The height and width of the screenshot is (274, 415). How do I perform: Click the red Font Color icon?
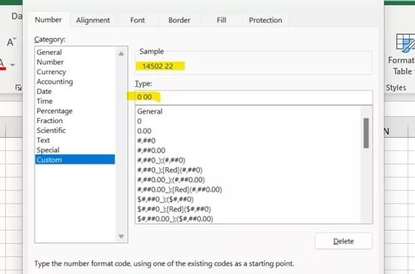point(3,65)
